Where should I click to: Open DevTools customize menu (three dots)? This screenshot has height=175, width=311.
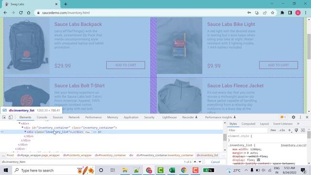click(300, 117)
